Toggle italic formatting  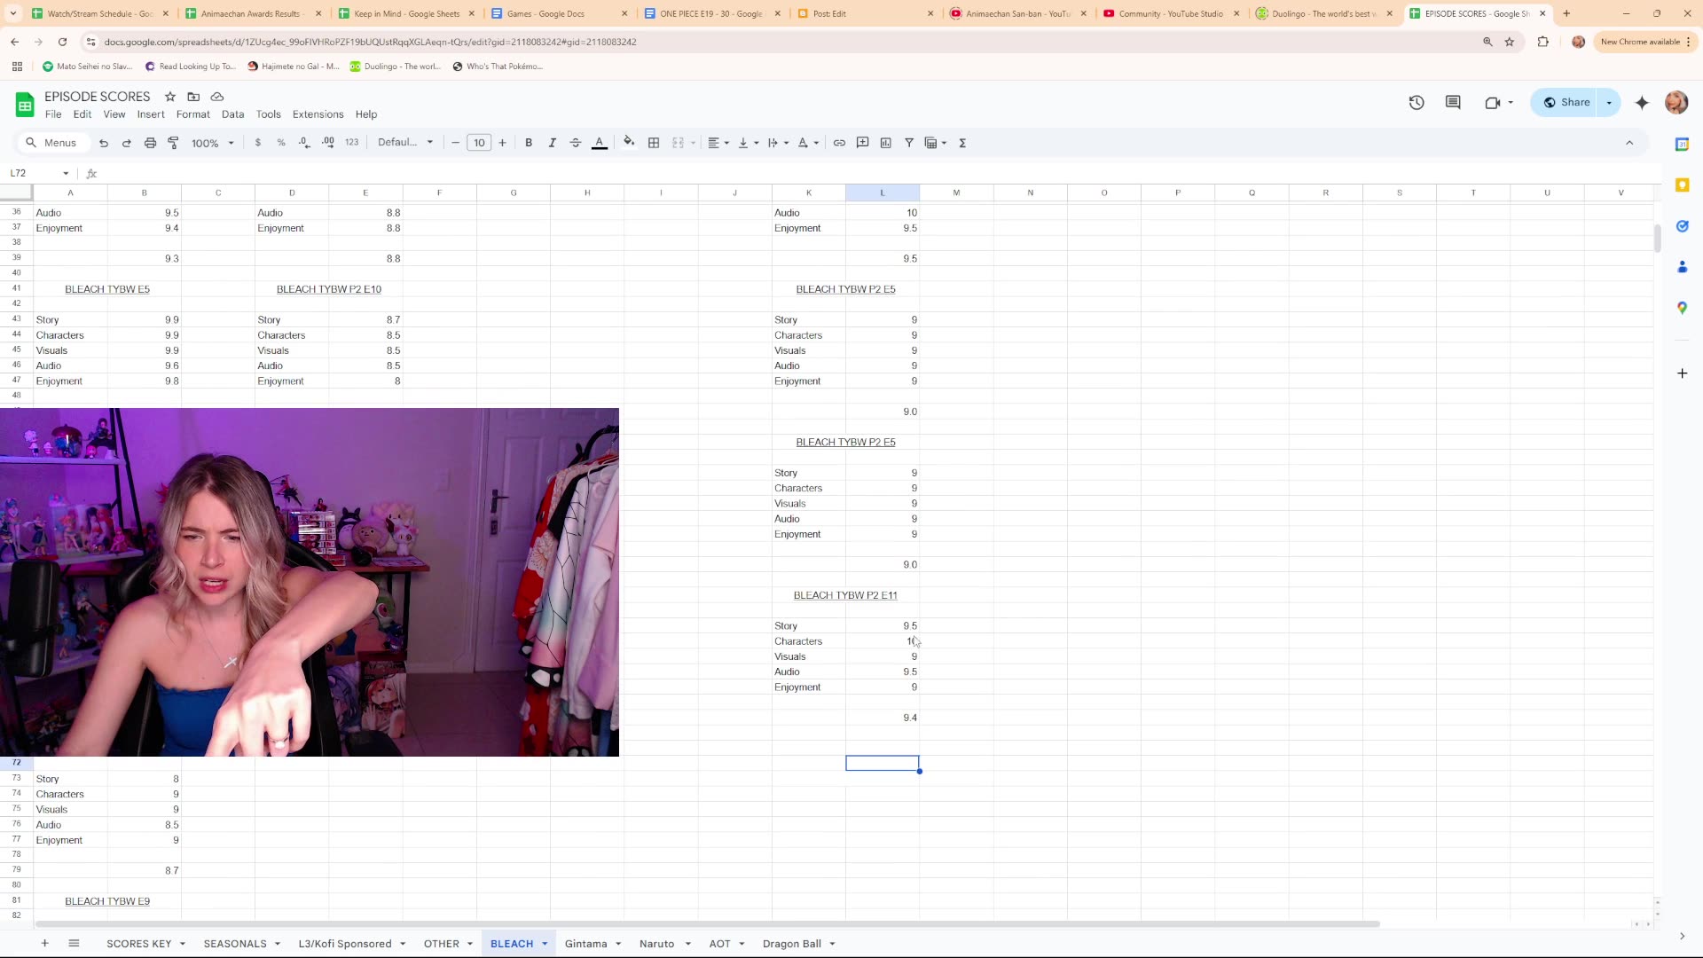coord(552,143)
